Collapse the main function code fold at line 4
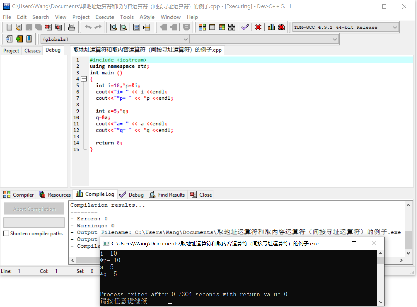The height and width of the screenshot is (307, 417). point(84,79)
